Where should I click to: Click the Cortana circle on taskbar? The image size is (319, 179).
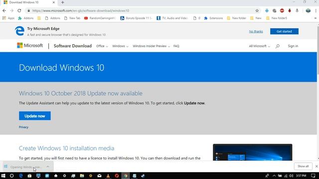click(x=12, y=176)
